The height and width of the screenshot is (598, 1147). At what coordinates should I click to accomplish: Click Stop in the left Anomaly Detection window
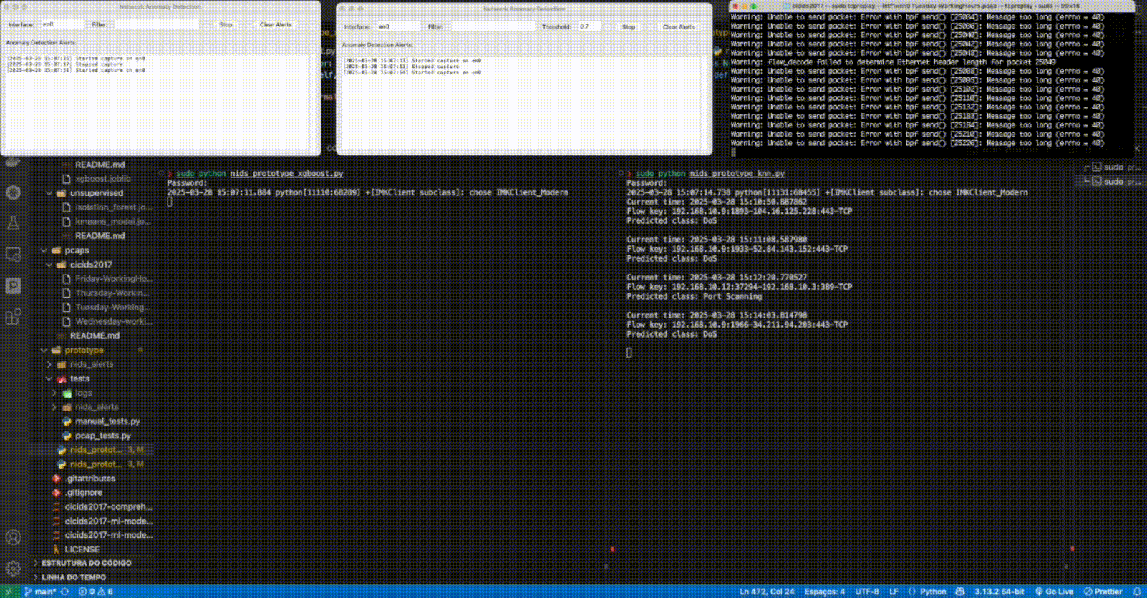pos(226,24)
